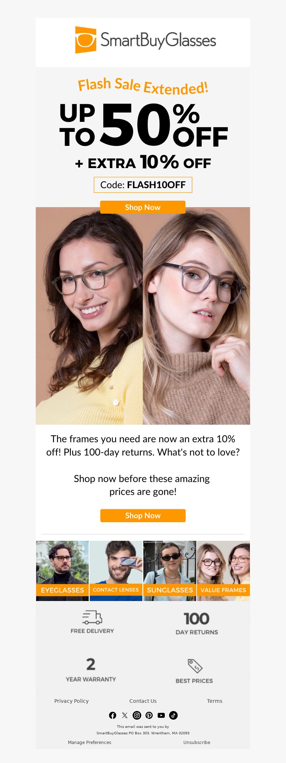Click the Free Delivery truck icon

[x=92, y=617]
